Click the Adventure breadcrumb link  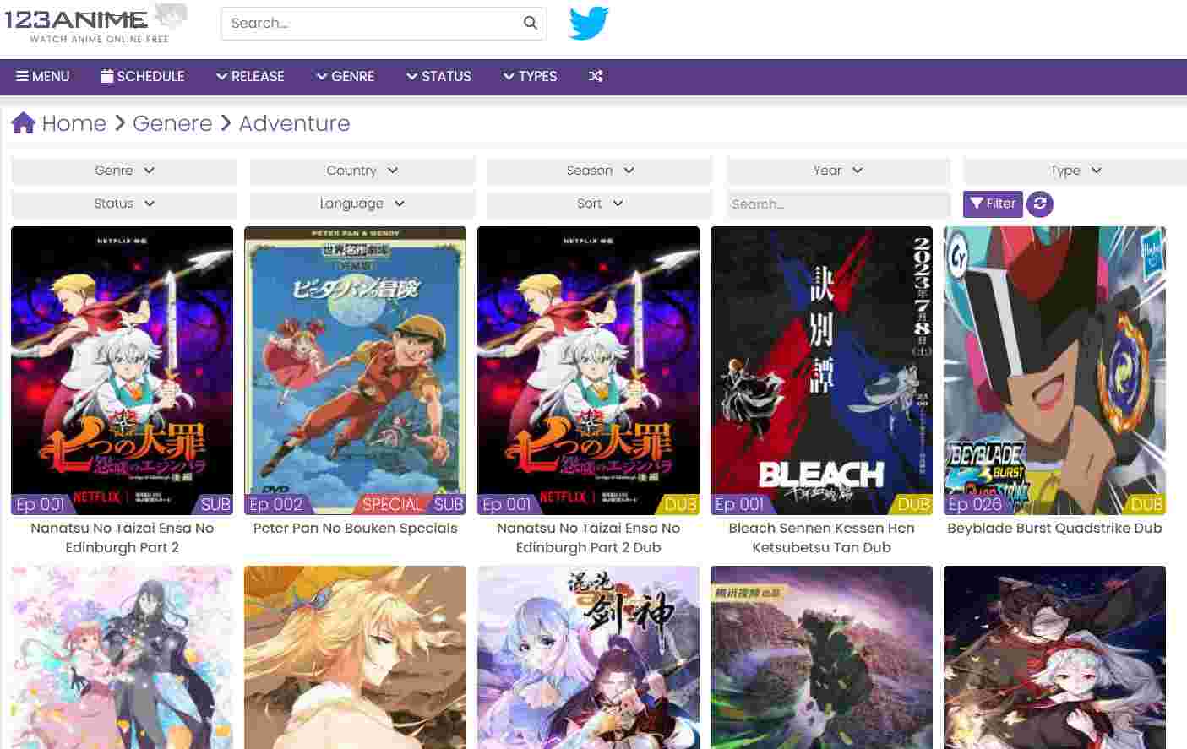[294, 123]
